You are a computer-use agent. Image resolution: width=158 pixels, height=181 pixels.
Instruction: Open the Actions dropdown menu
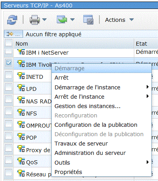[119, 20]
